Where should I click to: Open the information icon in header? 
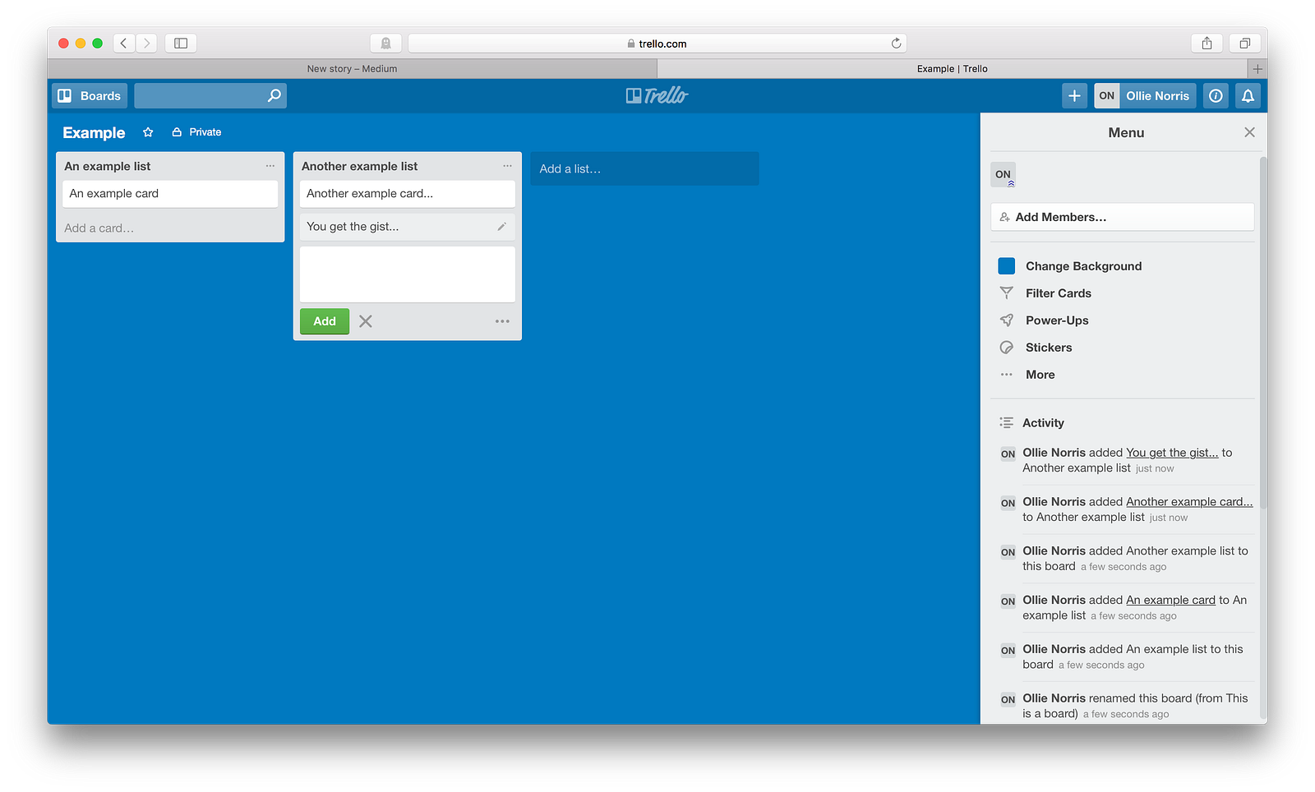[1216, 96]
